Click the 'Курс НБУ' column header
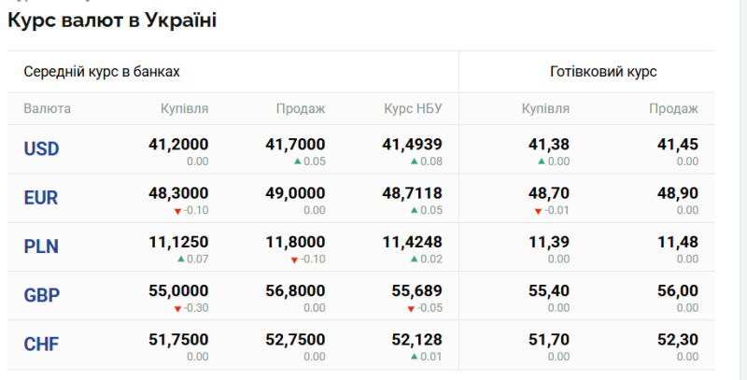This screenshot has width=747, height=380. pyautogui.click(x=413, y=109)
